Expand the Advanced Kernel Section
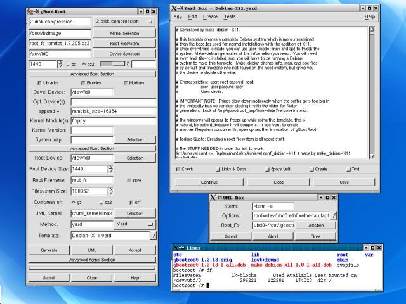Screen dimensions: 406x304 (x=92, y=260)
